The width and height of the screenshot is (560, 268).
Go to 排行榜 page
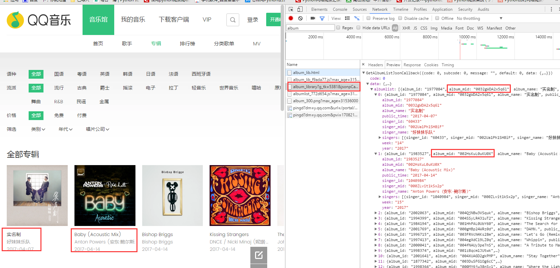pos(187,44)
